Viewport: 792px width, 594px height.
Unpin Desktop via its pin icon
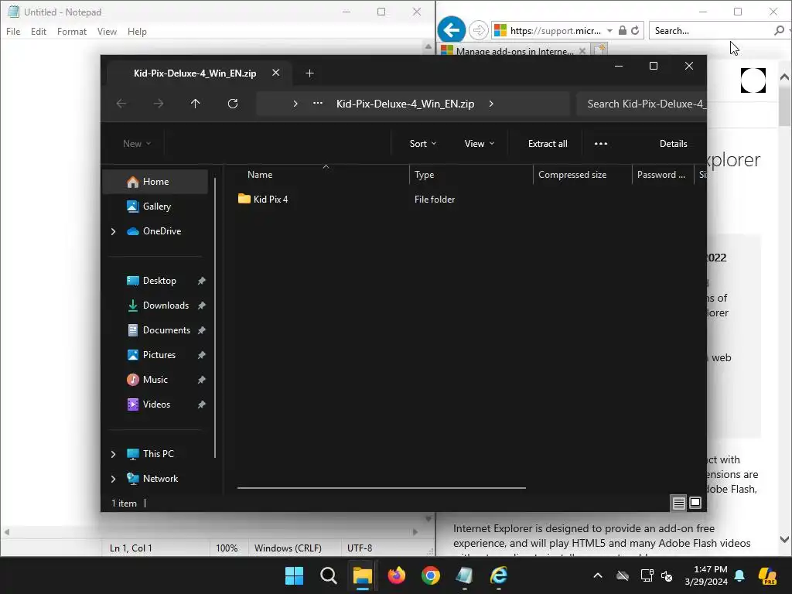coord(202,280)
